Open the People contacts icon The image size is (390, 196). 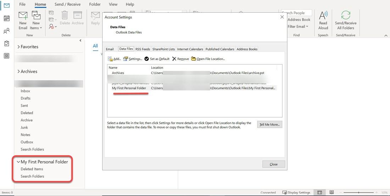[6, 31]
